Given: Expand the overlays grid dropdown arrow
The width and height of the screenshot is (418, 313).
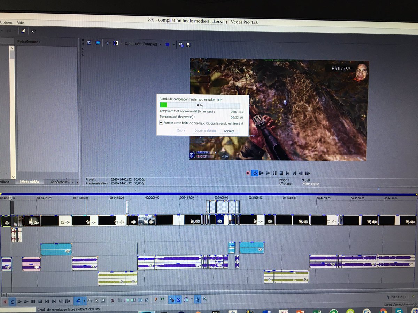Looking at the screenshot, I should coord(173,45).
